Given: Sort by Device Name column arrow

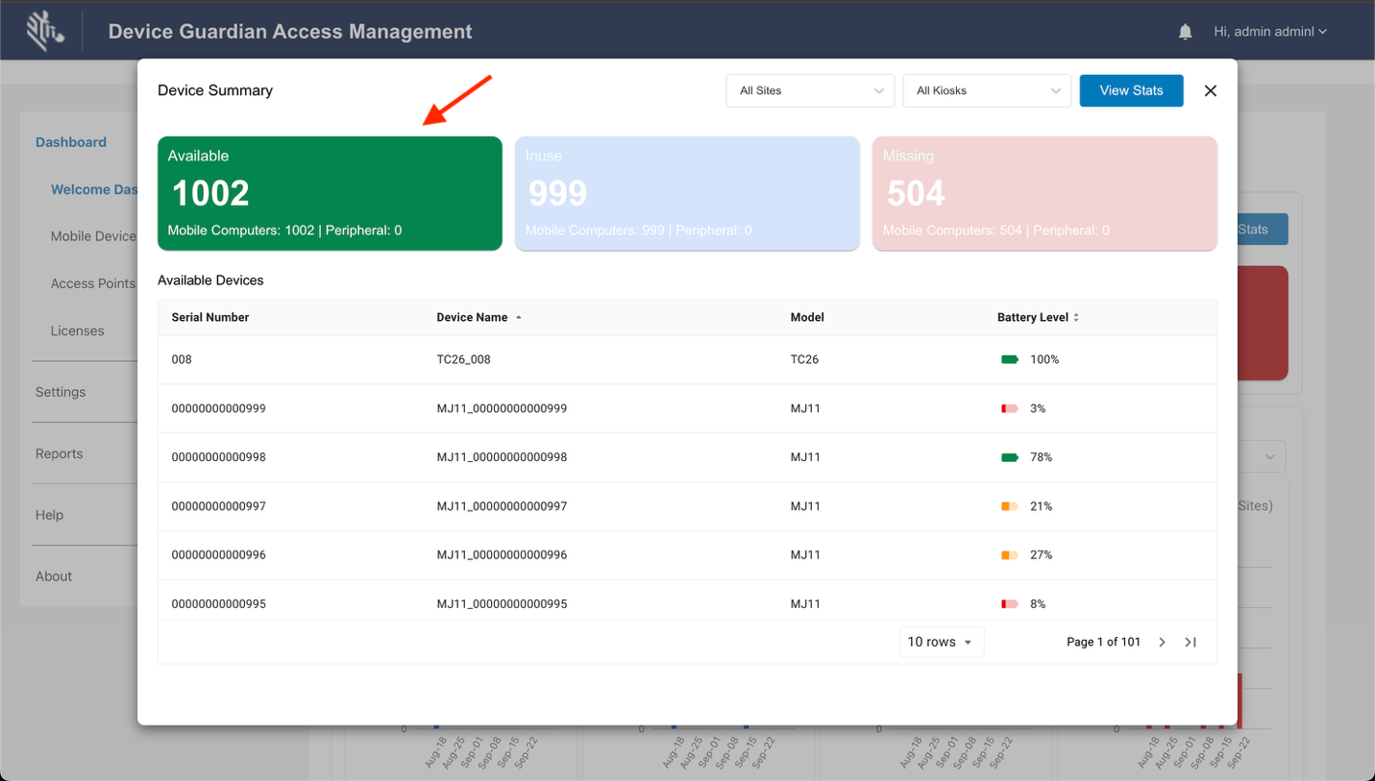Looking at the screenshot, I should [519, 317].
